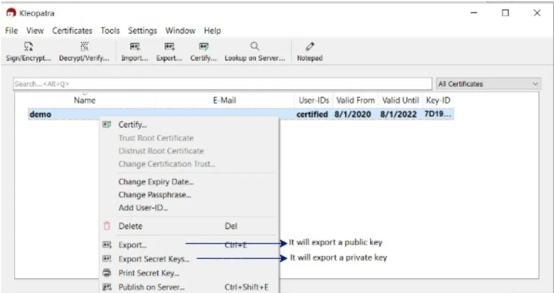554x293 pixels.
Task: Sort by the Key-ID column header
Action: (438, 101)
